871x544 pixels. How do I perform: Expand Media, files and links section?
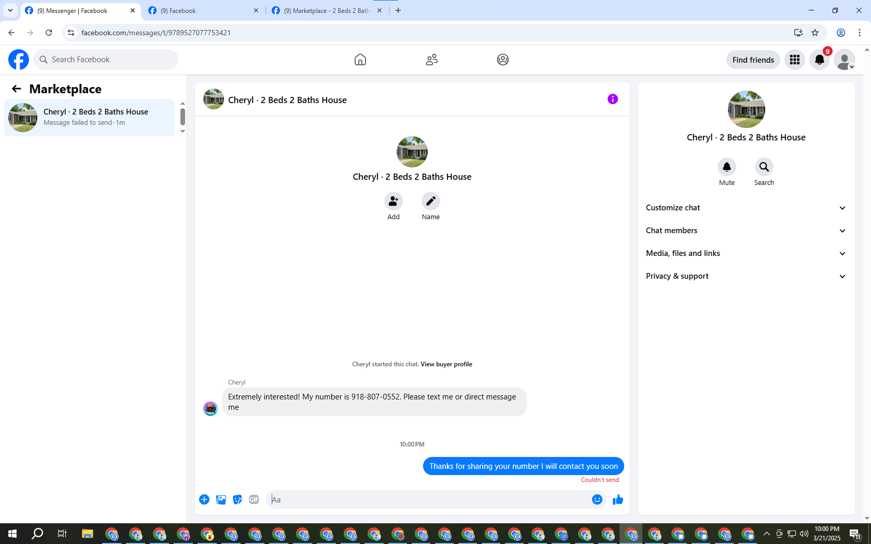pyautogui.click(x=746, y=253)
